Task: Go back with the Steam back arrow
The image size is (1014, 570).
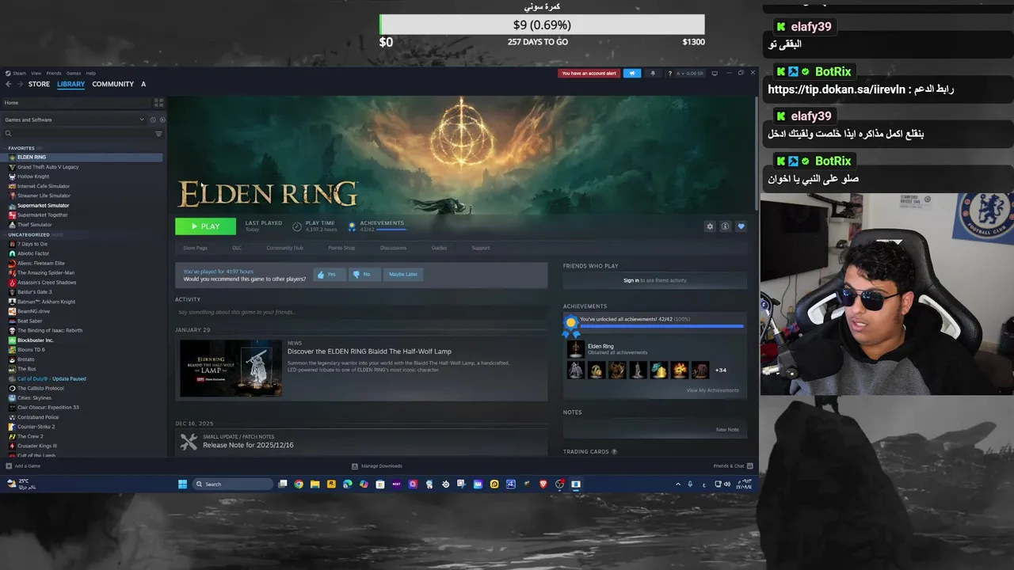Action: point(9,84)
